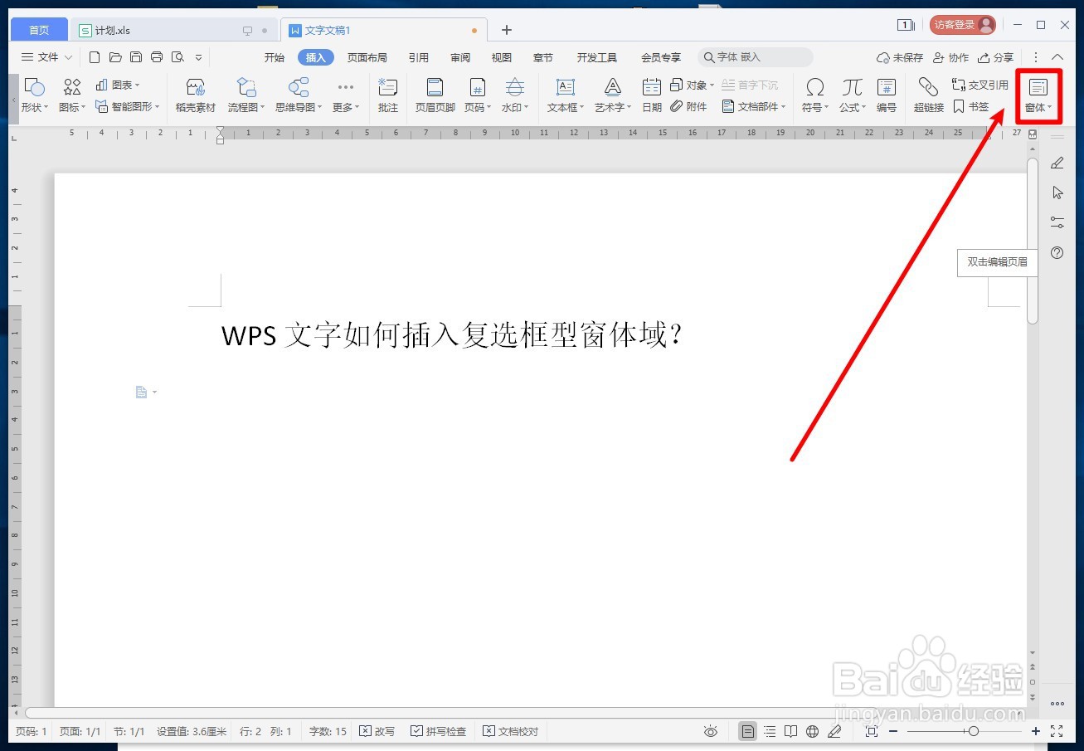Viewport: 1084px width, 751px height.
Task: Collapse the ribbon with the up chevron
Action: tap(1057, 57)
